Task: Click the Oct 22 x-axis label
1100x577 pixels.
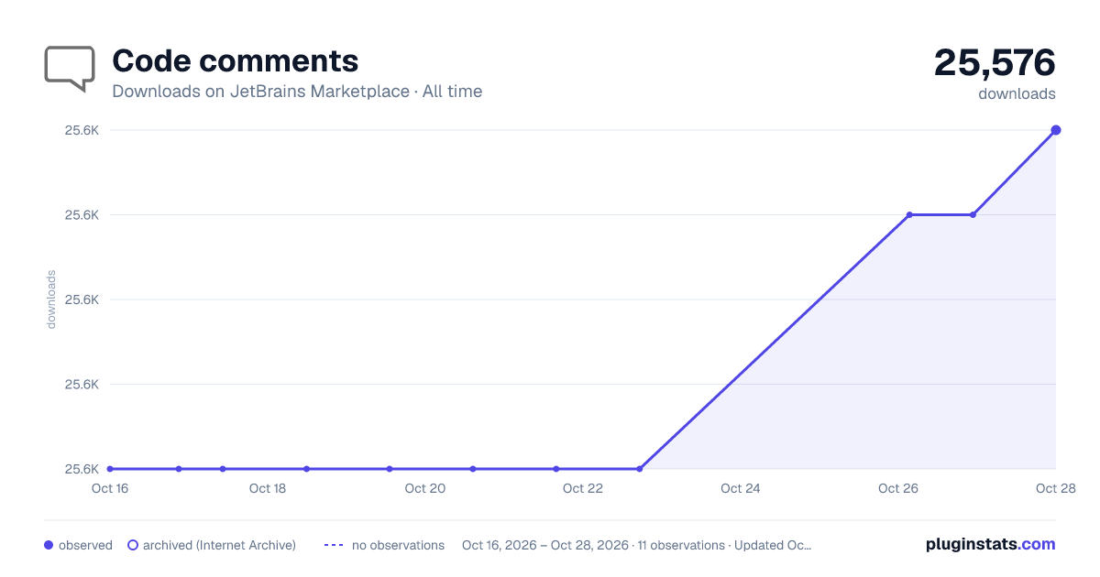Action: (583, 488)
